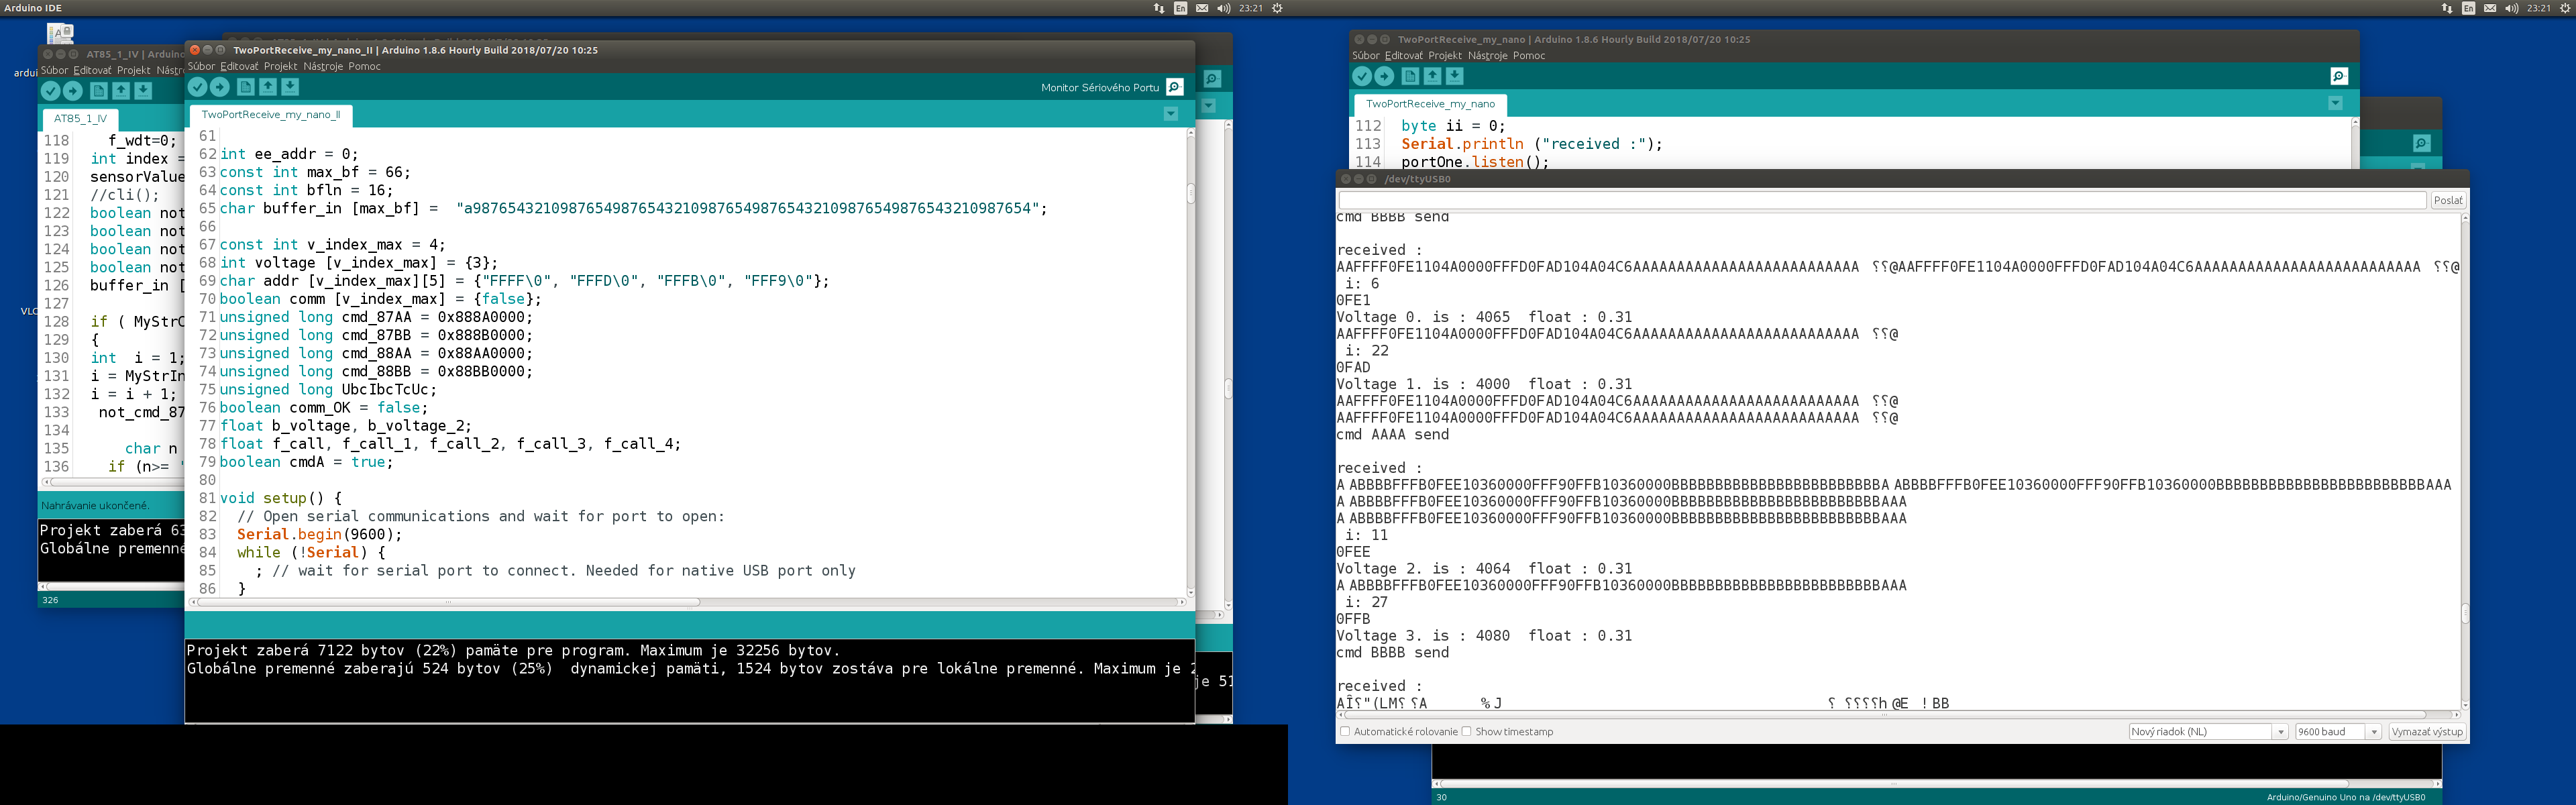Open the Nový riadok (NL) line ending dropdown
2576x805 pixels.
[2208, 731]
